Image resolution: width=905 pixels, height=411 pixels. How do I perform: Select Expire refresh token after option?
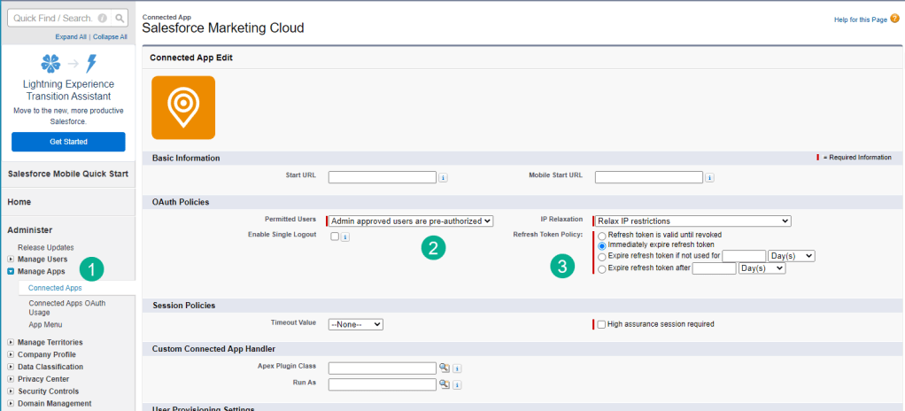pos(602,268)
